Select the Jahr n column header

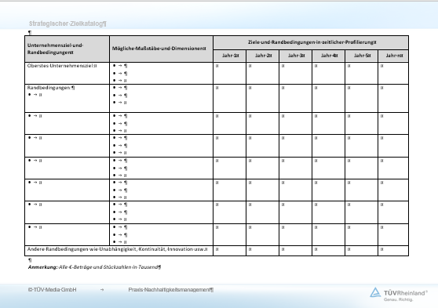[x=394, y=56]
